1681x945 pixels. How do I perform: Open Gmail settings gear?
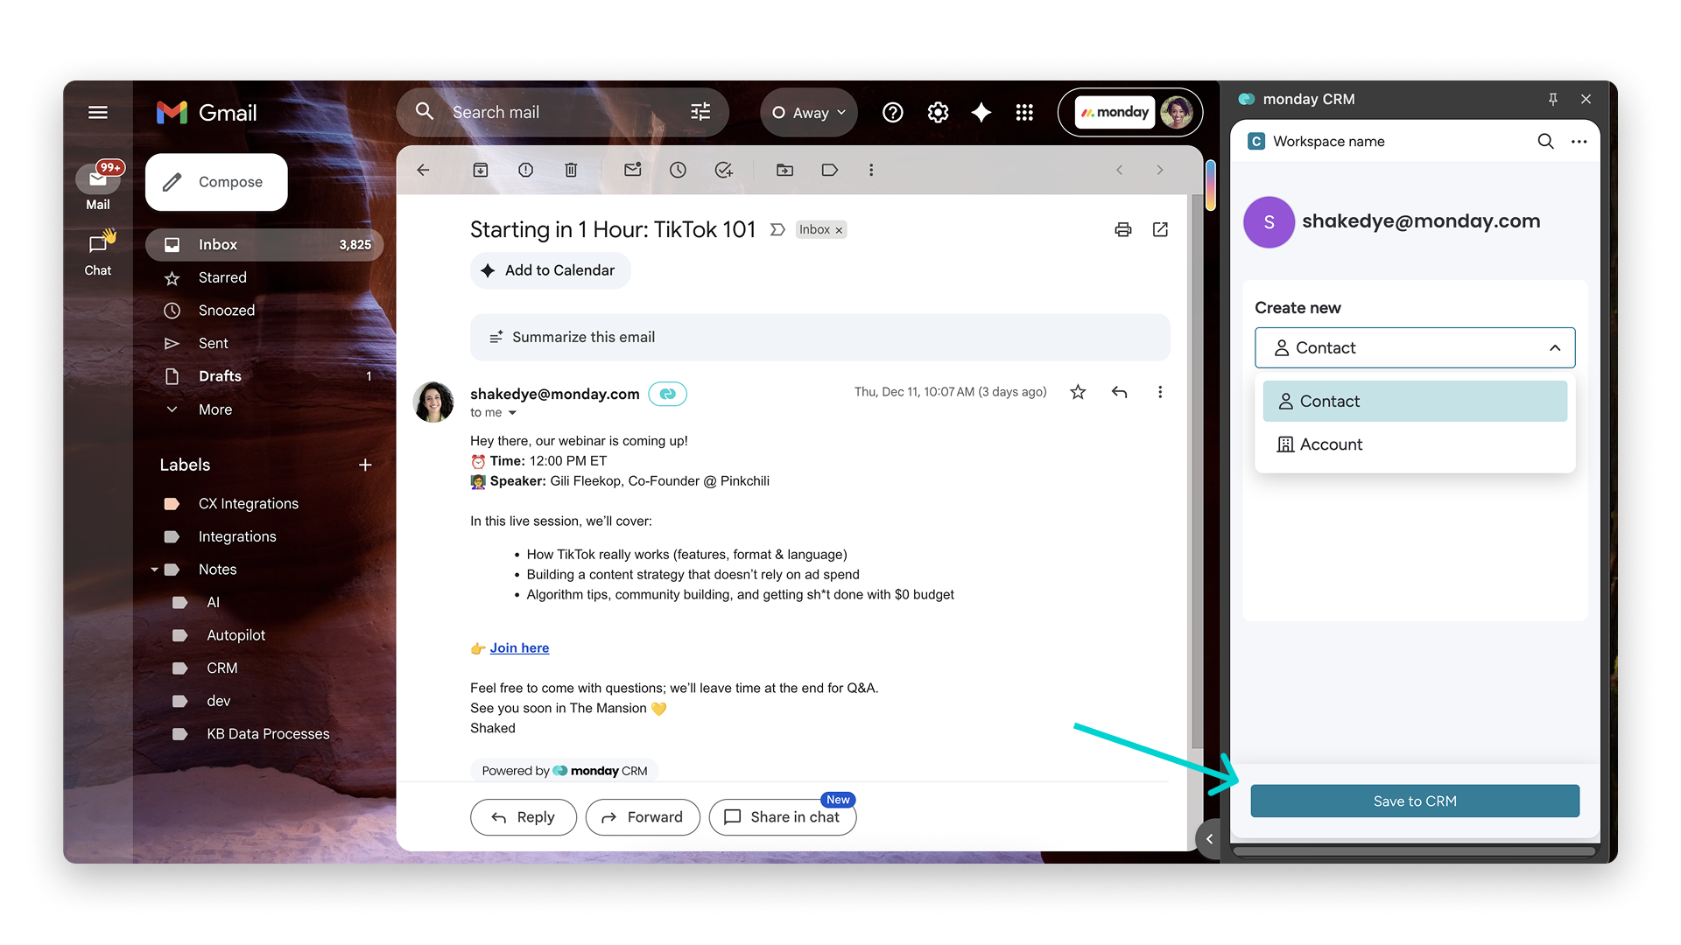pyautogui.click(x=938, y=112)
